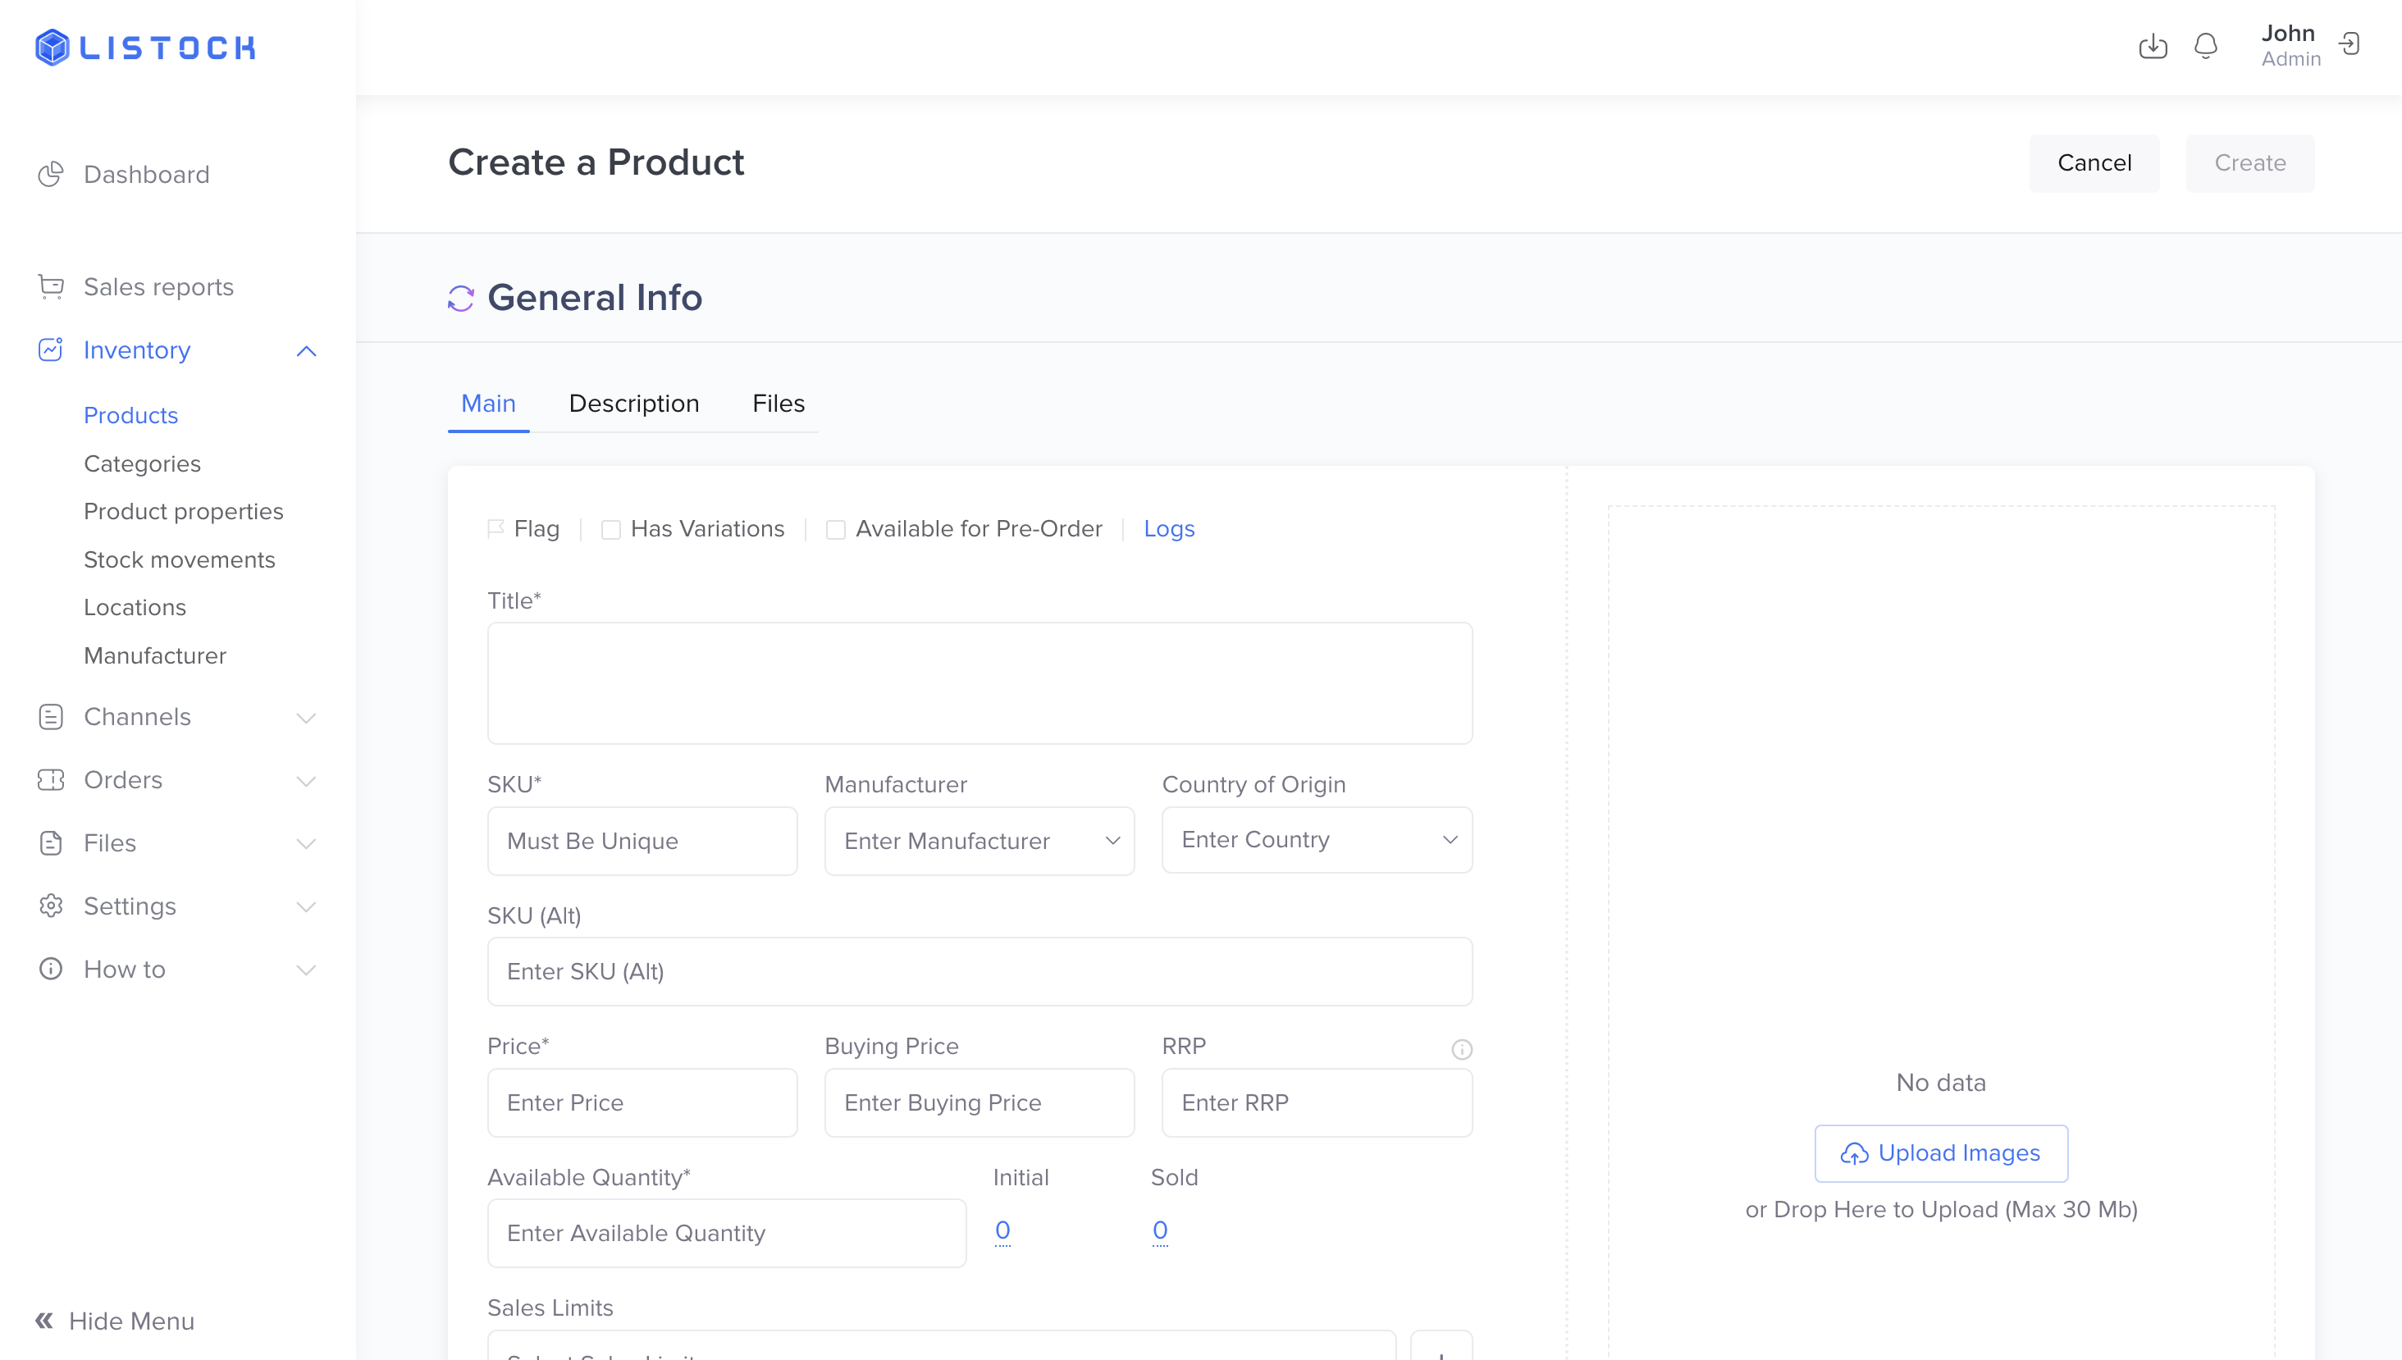Open the Enter Manufacturer dropdown
The width and height of the screenshot is (2402, 1360).
click(979, 841)
